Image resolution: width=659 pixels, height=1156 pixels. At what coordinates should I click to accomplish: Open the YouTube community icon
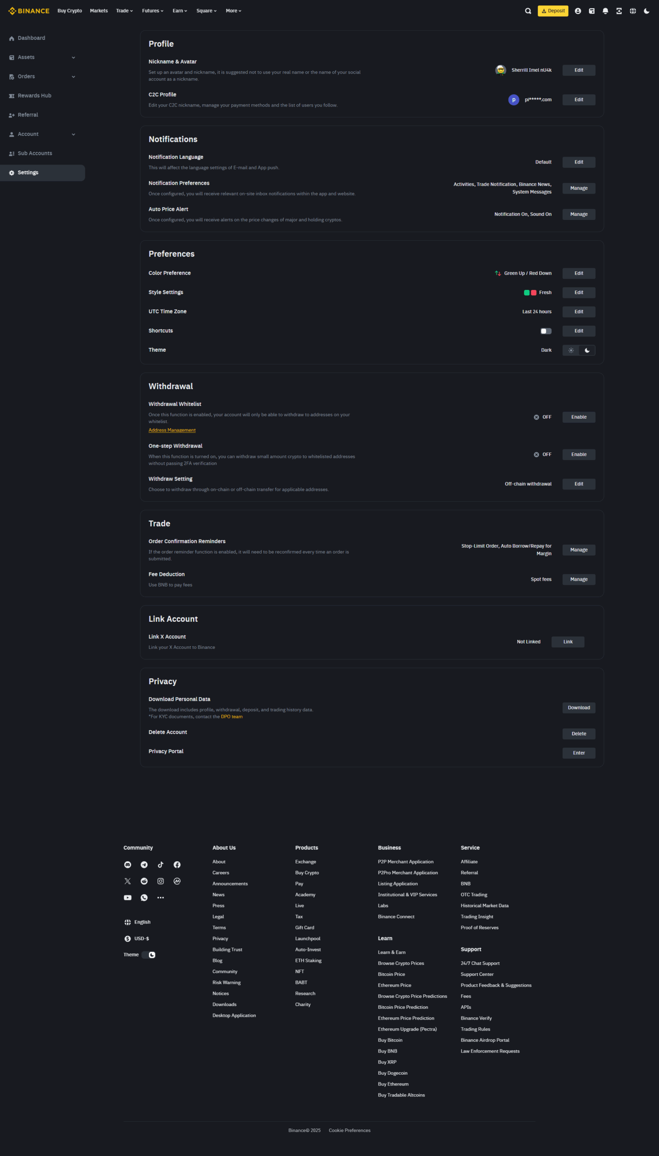[x=128, y=898]
